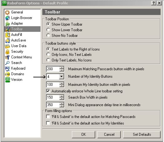Increase Mini Dialog delay time value

[62, 104]
